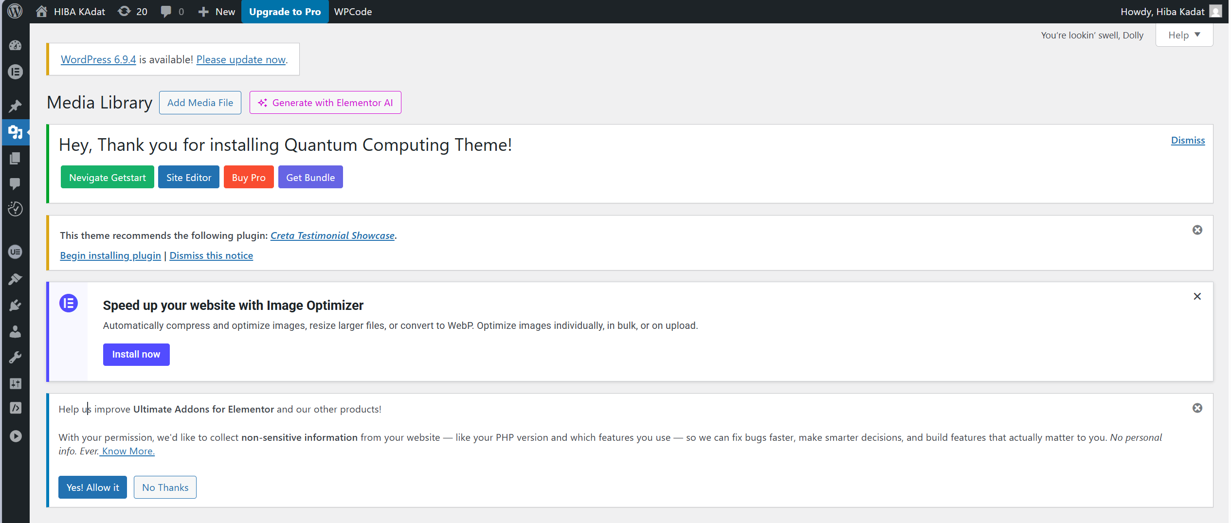Click the You're lookin' swell, Dolly text
Image resolution: width=1231 pixels, height=523 pixels.
click(x=1092, y=35)
